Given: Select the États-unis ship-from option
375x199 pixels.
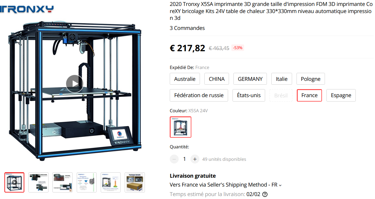Looking at the screenshot, I should pyautogui.click(x=249, y=95).
